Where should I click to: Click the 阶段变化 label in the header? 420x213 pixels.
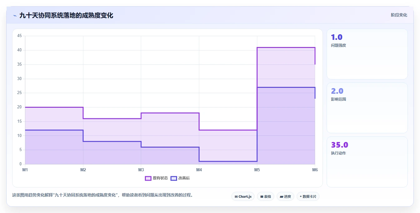(x=399, y=15)
